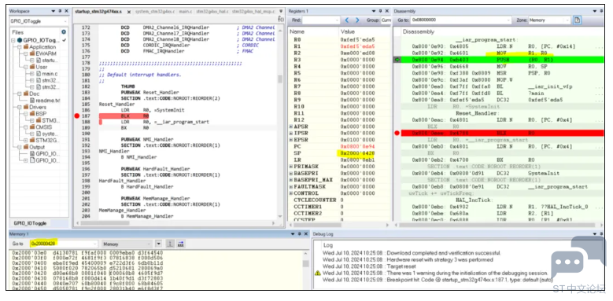Select main.c in the Files tree
Image resolution: width=613 pixels, height=301 pixels.
(50, 73)
